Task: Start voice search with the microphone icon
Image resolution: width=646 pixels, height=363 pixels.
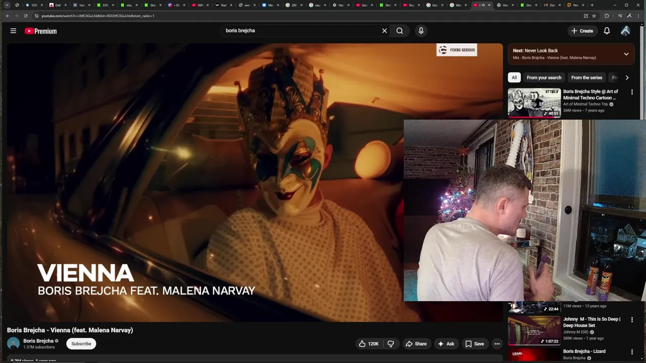Action: (x=421, y=31)
